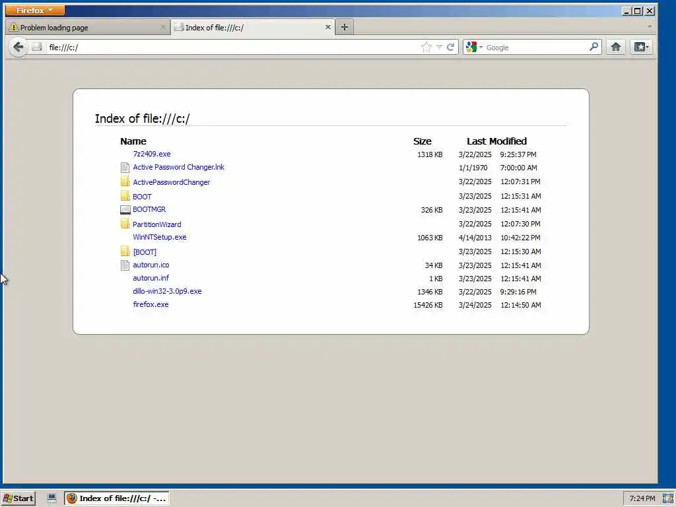This screenshot has width=676, height=507.
Task: Click the Index of file:///c:/ page heading
Action: pyautogui.click(x=143, y=119)
